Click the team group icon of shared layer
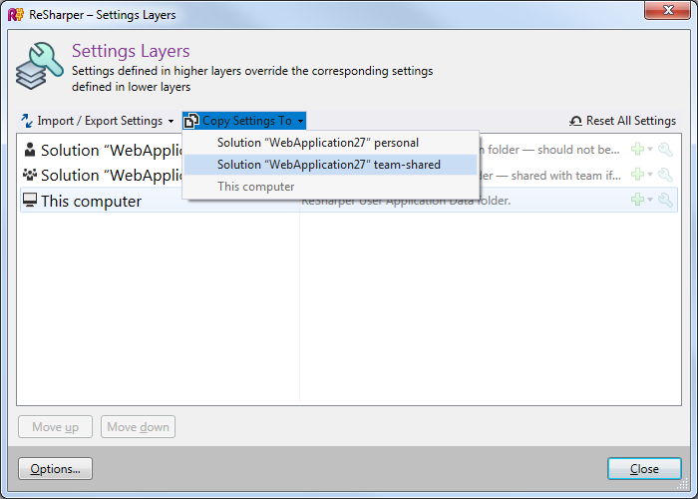This screenshot has width=698, height=499. (30, 175)
